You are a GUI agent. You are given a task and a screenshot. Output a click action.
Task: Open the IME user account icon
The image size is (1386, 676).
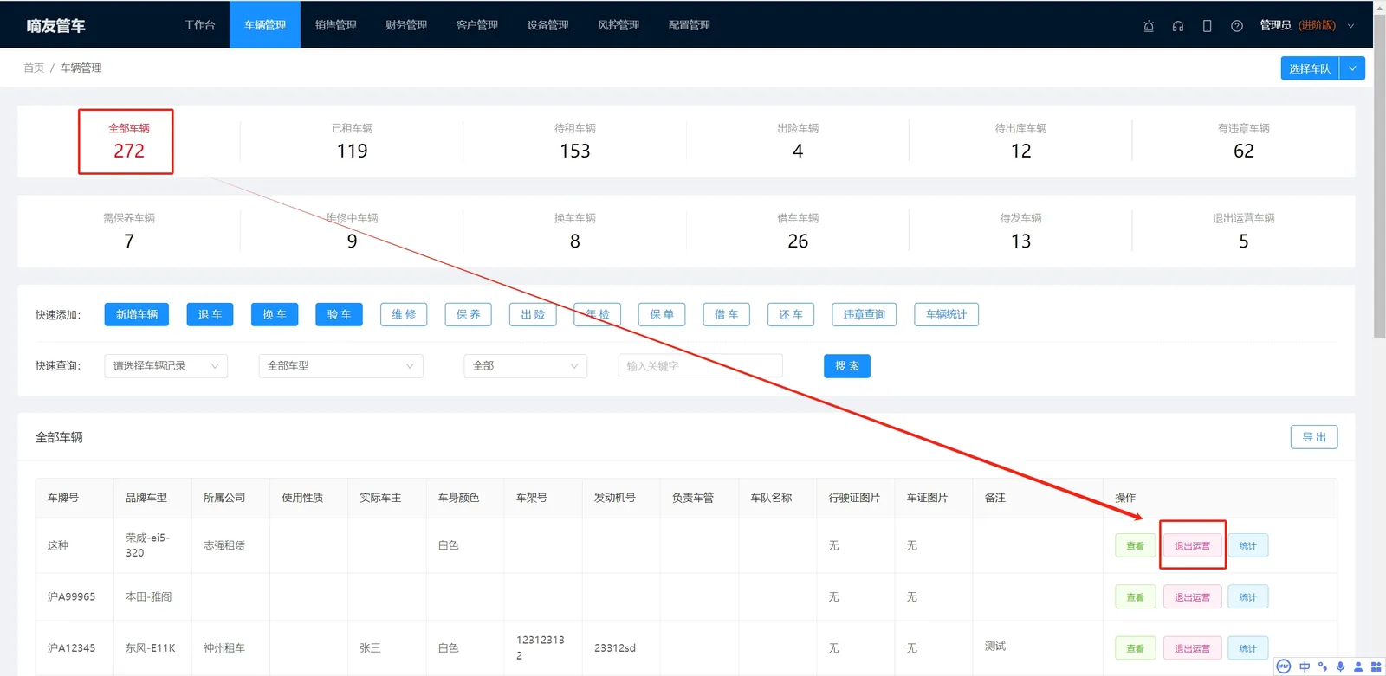tap(1358, 666)
